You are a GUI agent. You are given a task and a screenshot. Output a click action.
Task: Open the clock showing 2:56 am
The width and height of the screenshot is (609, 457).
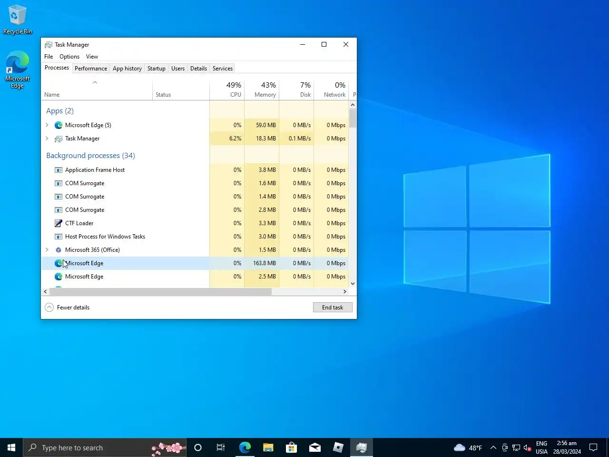(x=567, y=447)
